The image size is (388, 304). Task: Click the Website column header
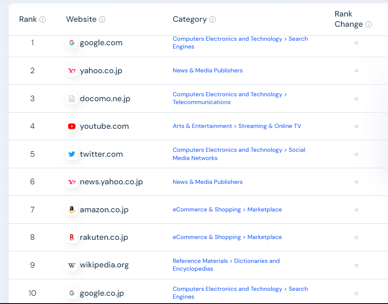tap(81, 19)
